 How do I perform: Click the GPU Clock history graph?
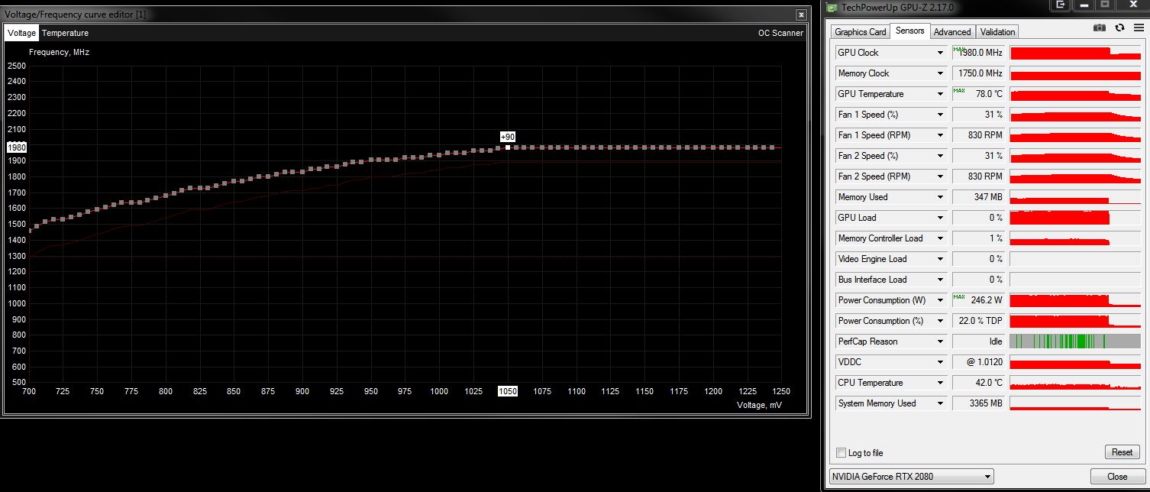[1074, 53]
